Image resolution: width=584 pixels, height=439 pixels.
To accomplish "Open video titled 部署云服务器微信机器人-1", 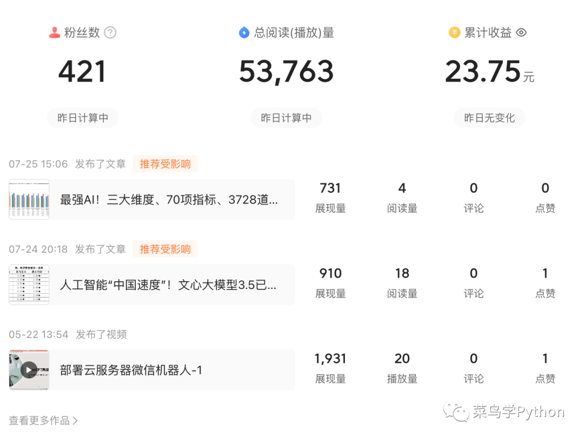I will tap(131, 370).
